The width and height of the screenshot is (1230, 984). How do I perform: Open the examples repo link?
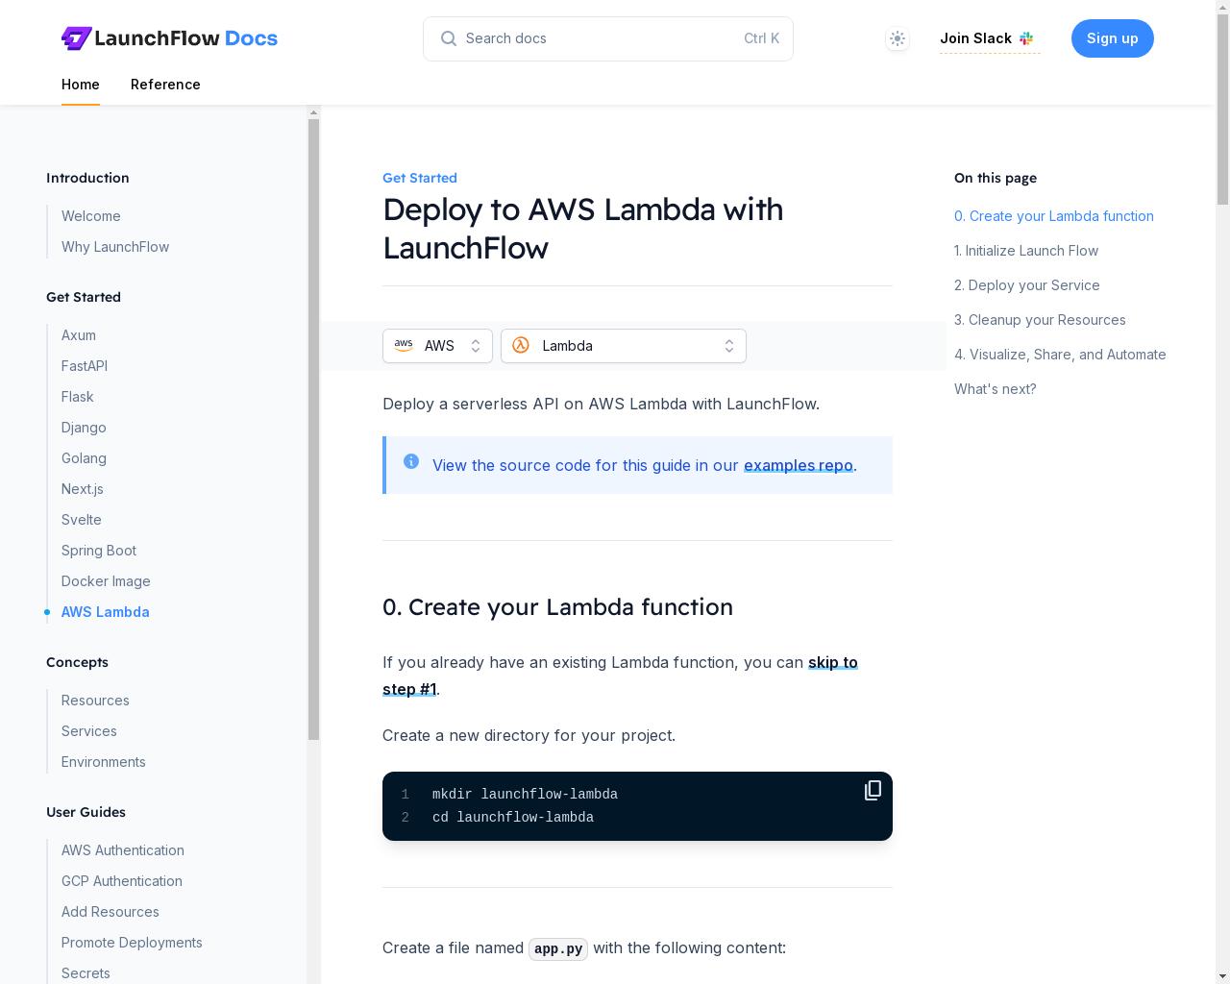[799, 465]
